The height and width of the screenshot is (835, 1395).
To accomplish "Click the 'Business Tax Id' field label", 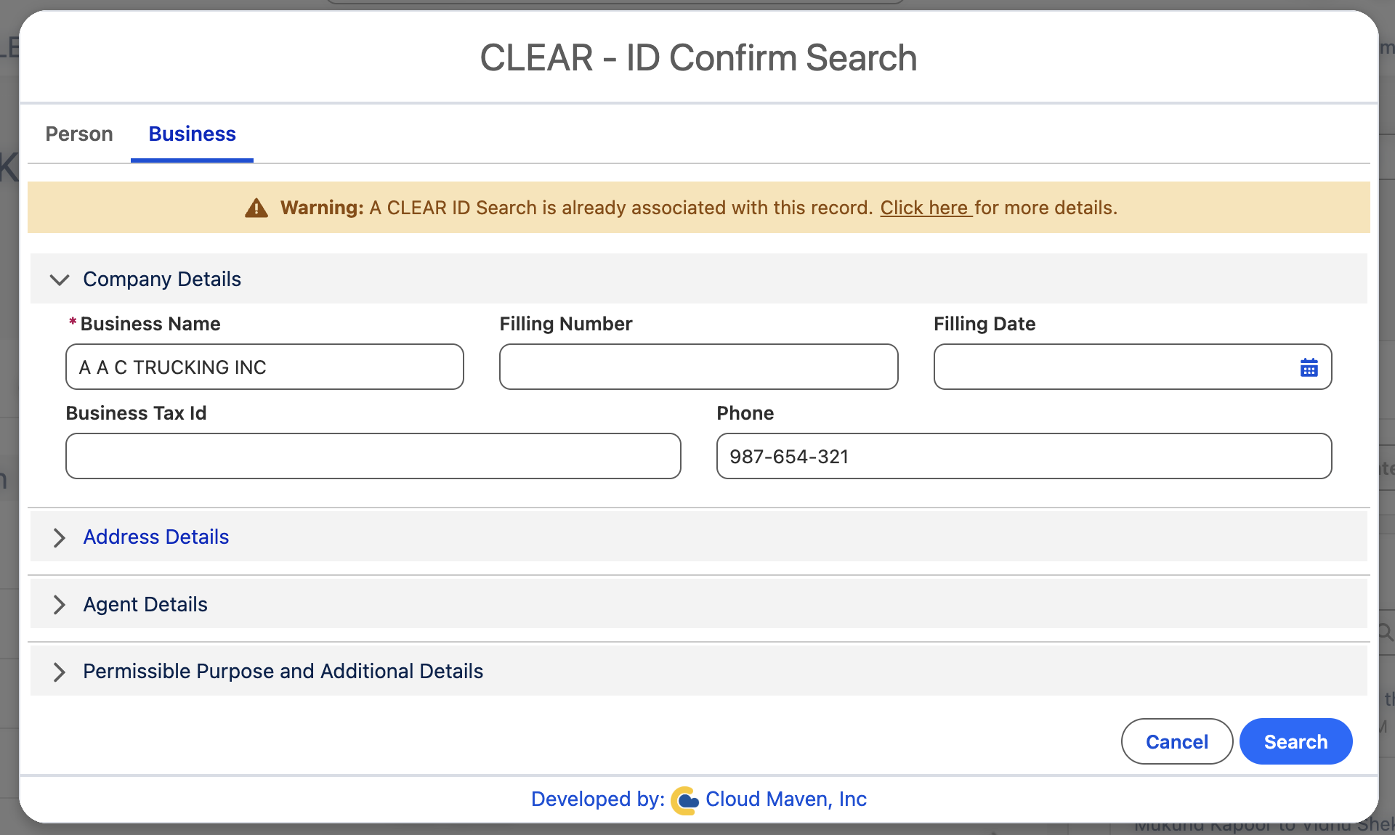I will [x=137, y=413].
